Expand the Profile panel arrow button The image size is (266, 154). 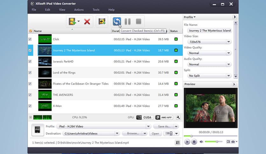tap(235, 17)
